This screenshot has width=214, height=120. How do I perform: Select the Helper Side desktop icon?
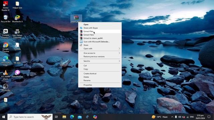[17, 5]
